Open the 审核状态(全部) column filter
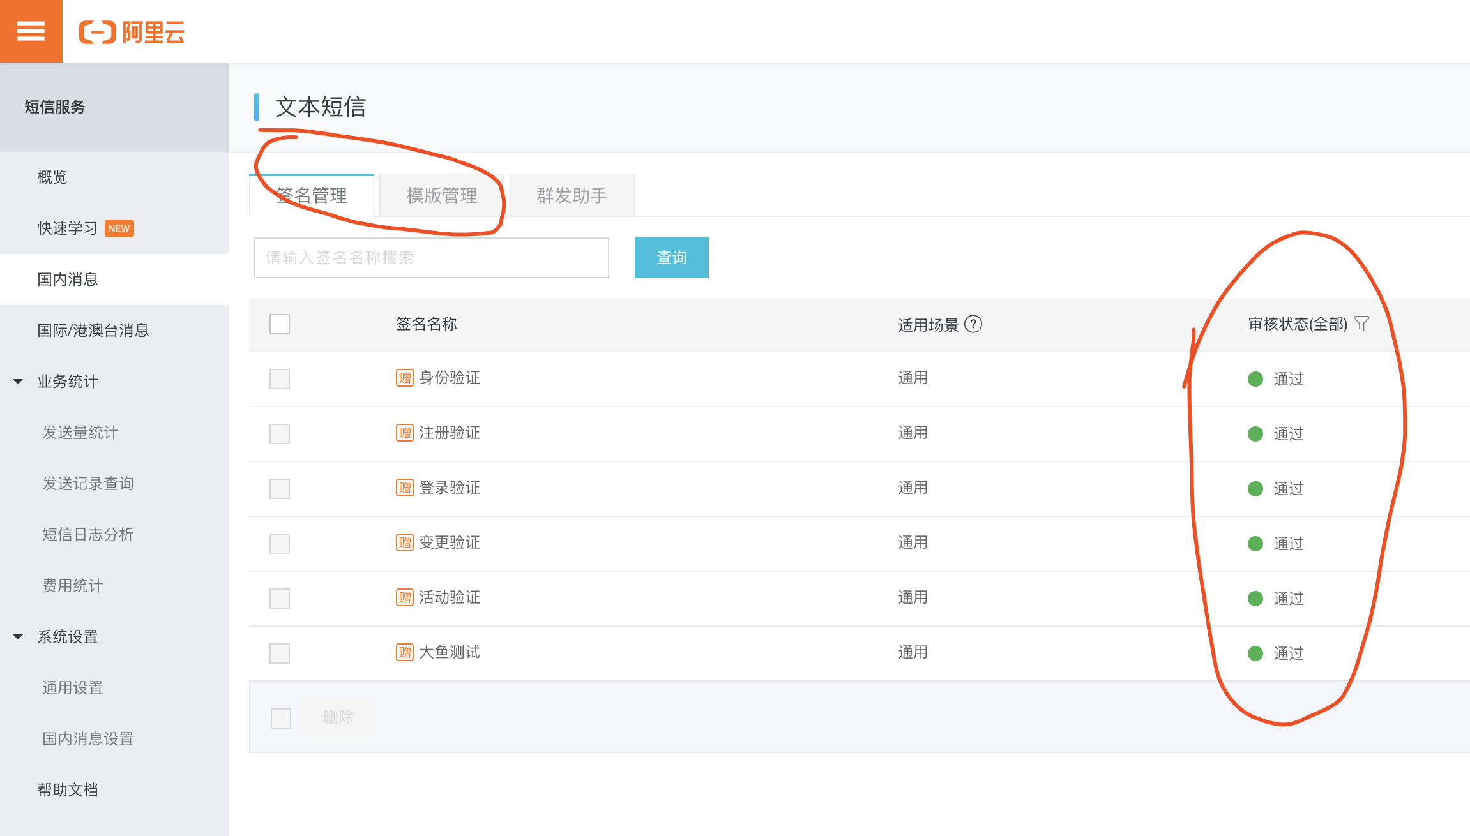Image resolution: width=1470 pixels, height=836 pixels. click(1297, 324)
